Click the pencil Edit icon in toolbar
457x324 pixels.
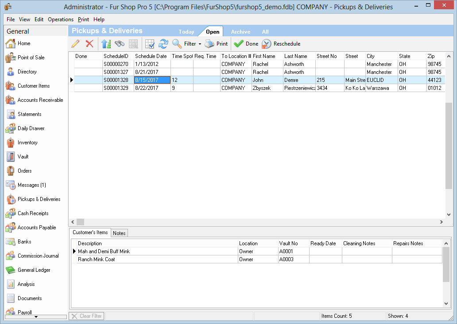[x=75, y=44]
